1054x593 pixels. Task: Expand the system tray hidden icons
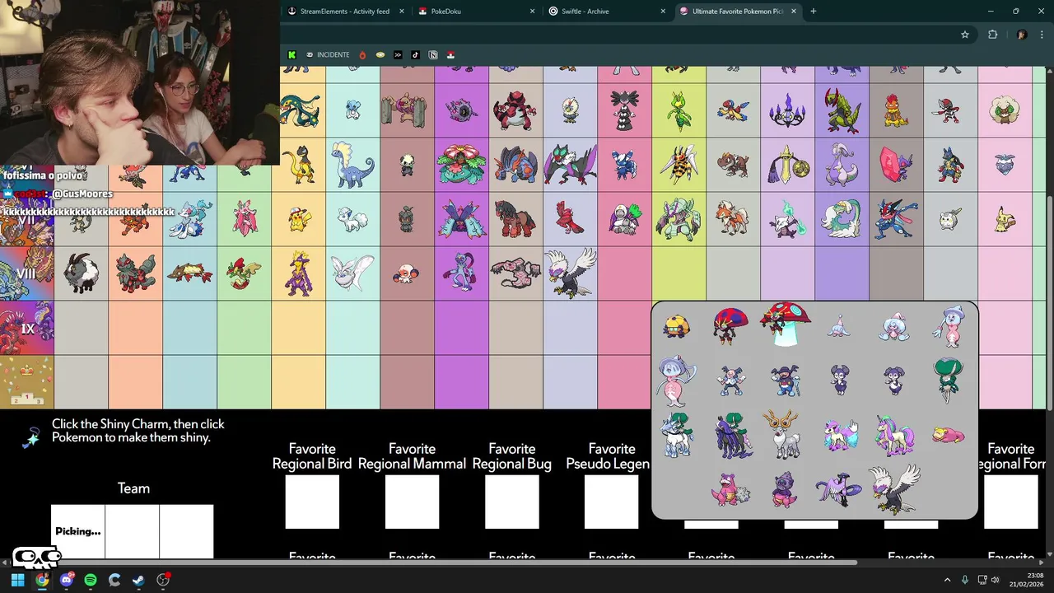click(x=947, y=580)
